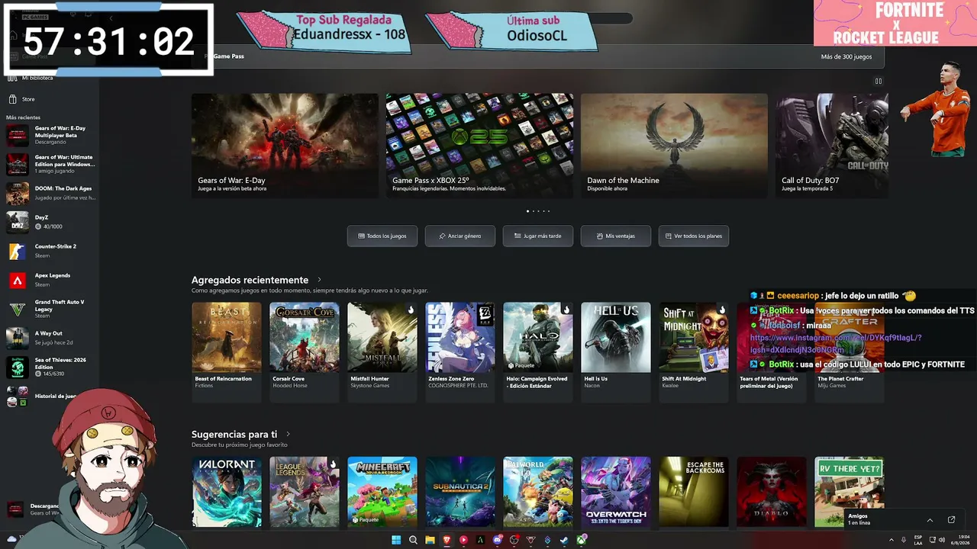Screen dimensions: 977x549
Task: Open Overwatch suggestion card
Action: [x=616, y=492]
